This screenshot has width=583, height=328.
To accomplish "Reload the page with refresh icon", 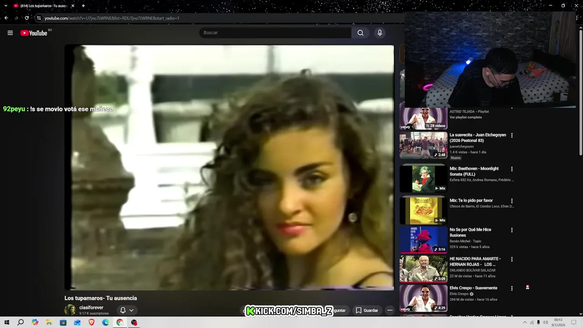I will coord(27,18).
